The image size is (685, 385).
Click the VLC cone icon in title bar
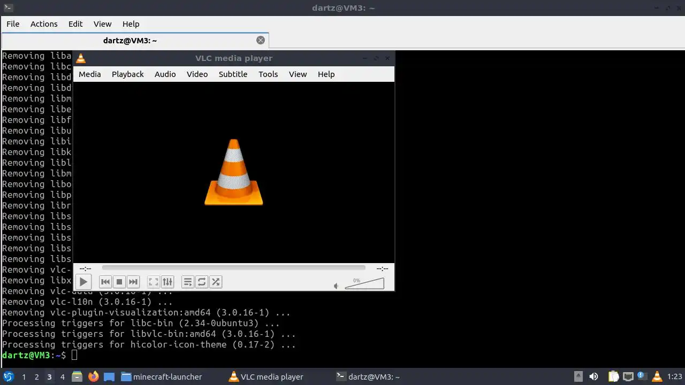click(81, 58)
